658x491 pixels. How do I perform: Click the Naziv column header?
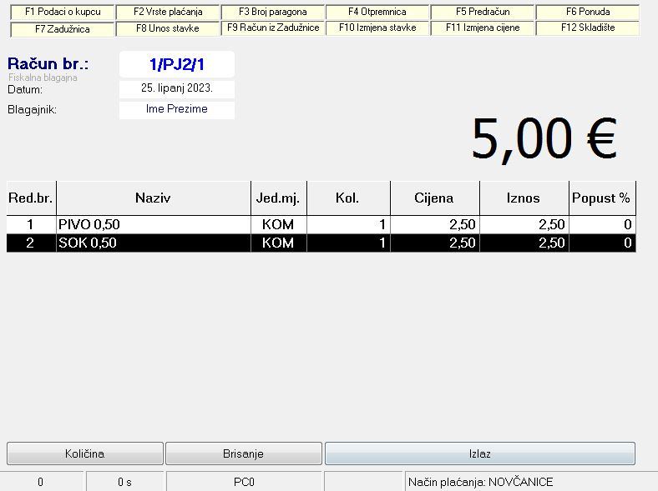(x=154, y=198)
